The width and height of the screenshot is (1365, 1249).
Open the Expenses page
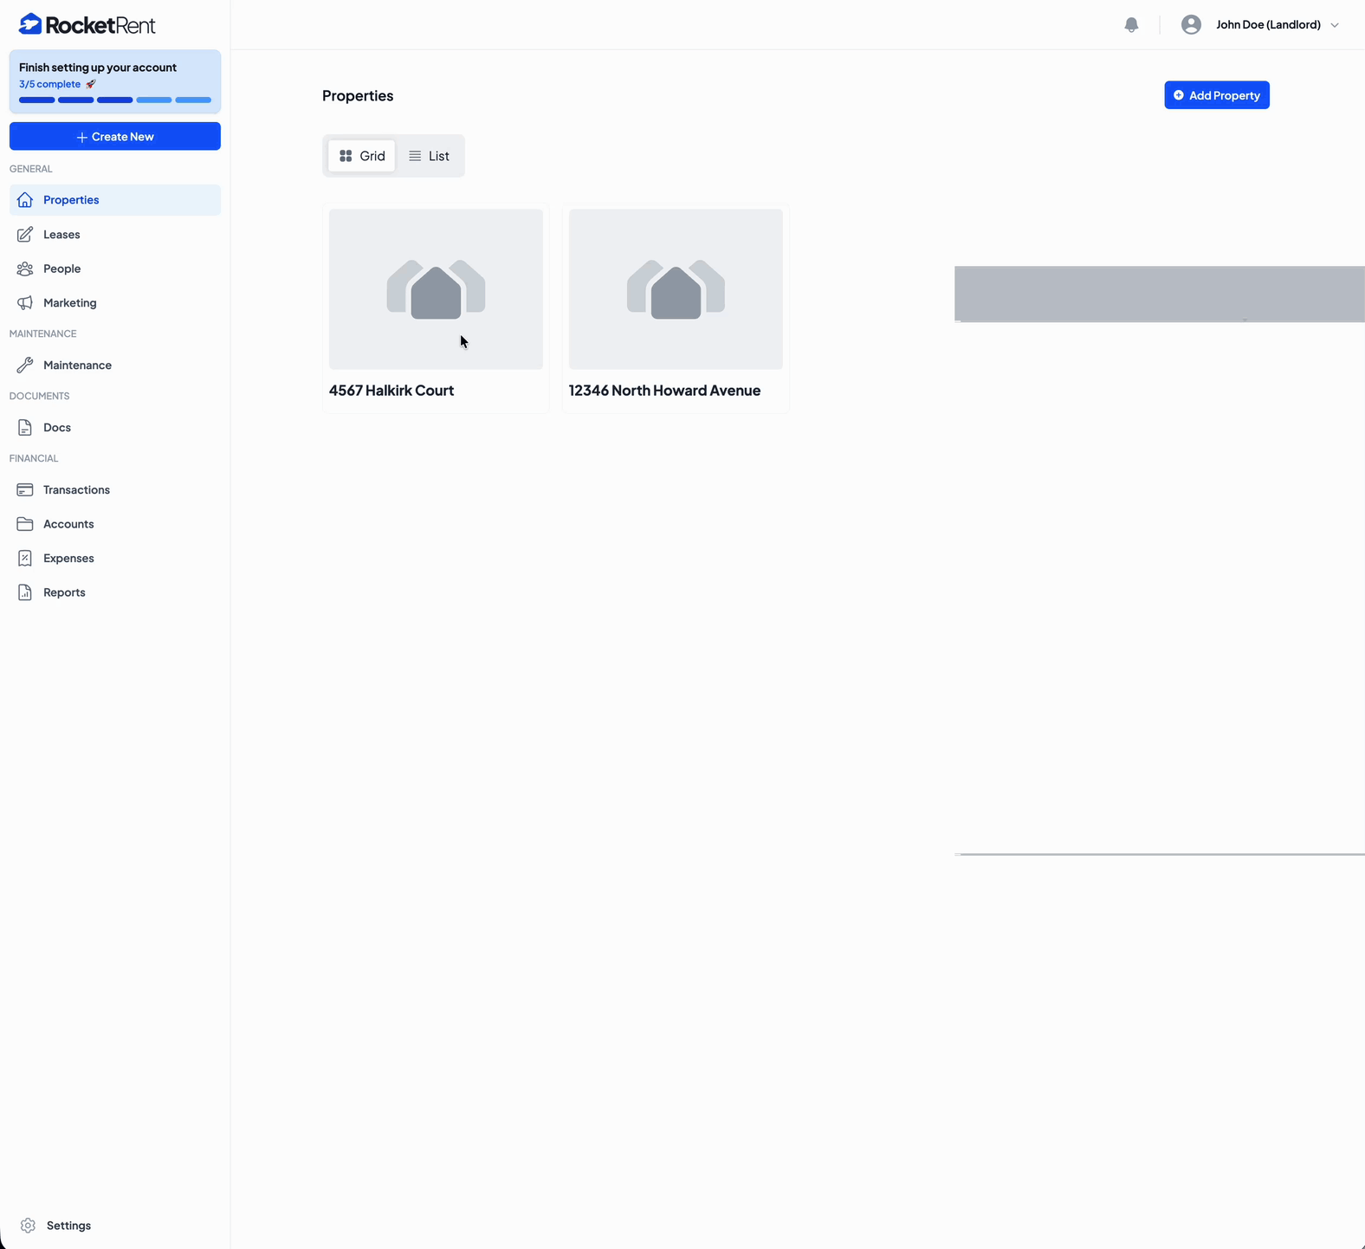[x=115, y=559]
